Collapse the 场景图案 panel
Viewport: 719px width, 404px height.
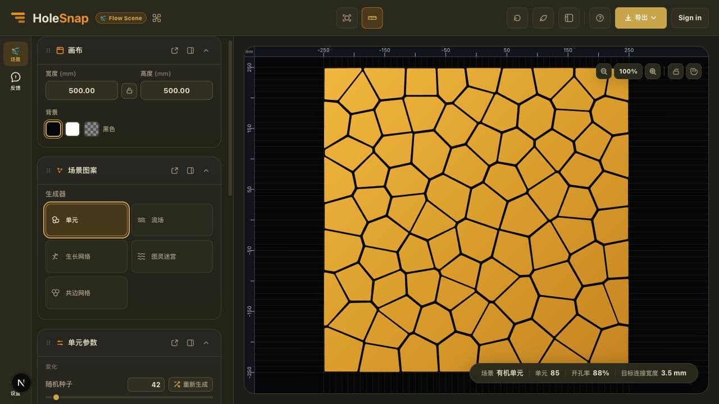click(206, 171)
